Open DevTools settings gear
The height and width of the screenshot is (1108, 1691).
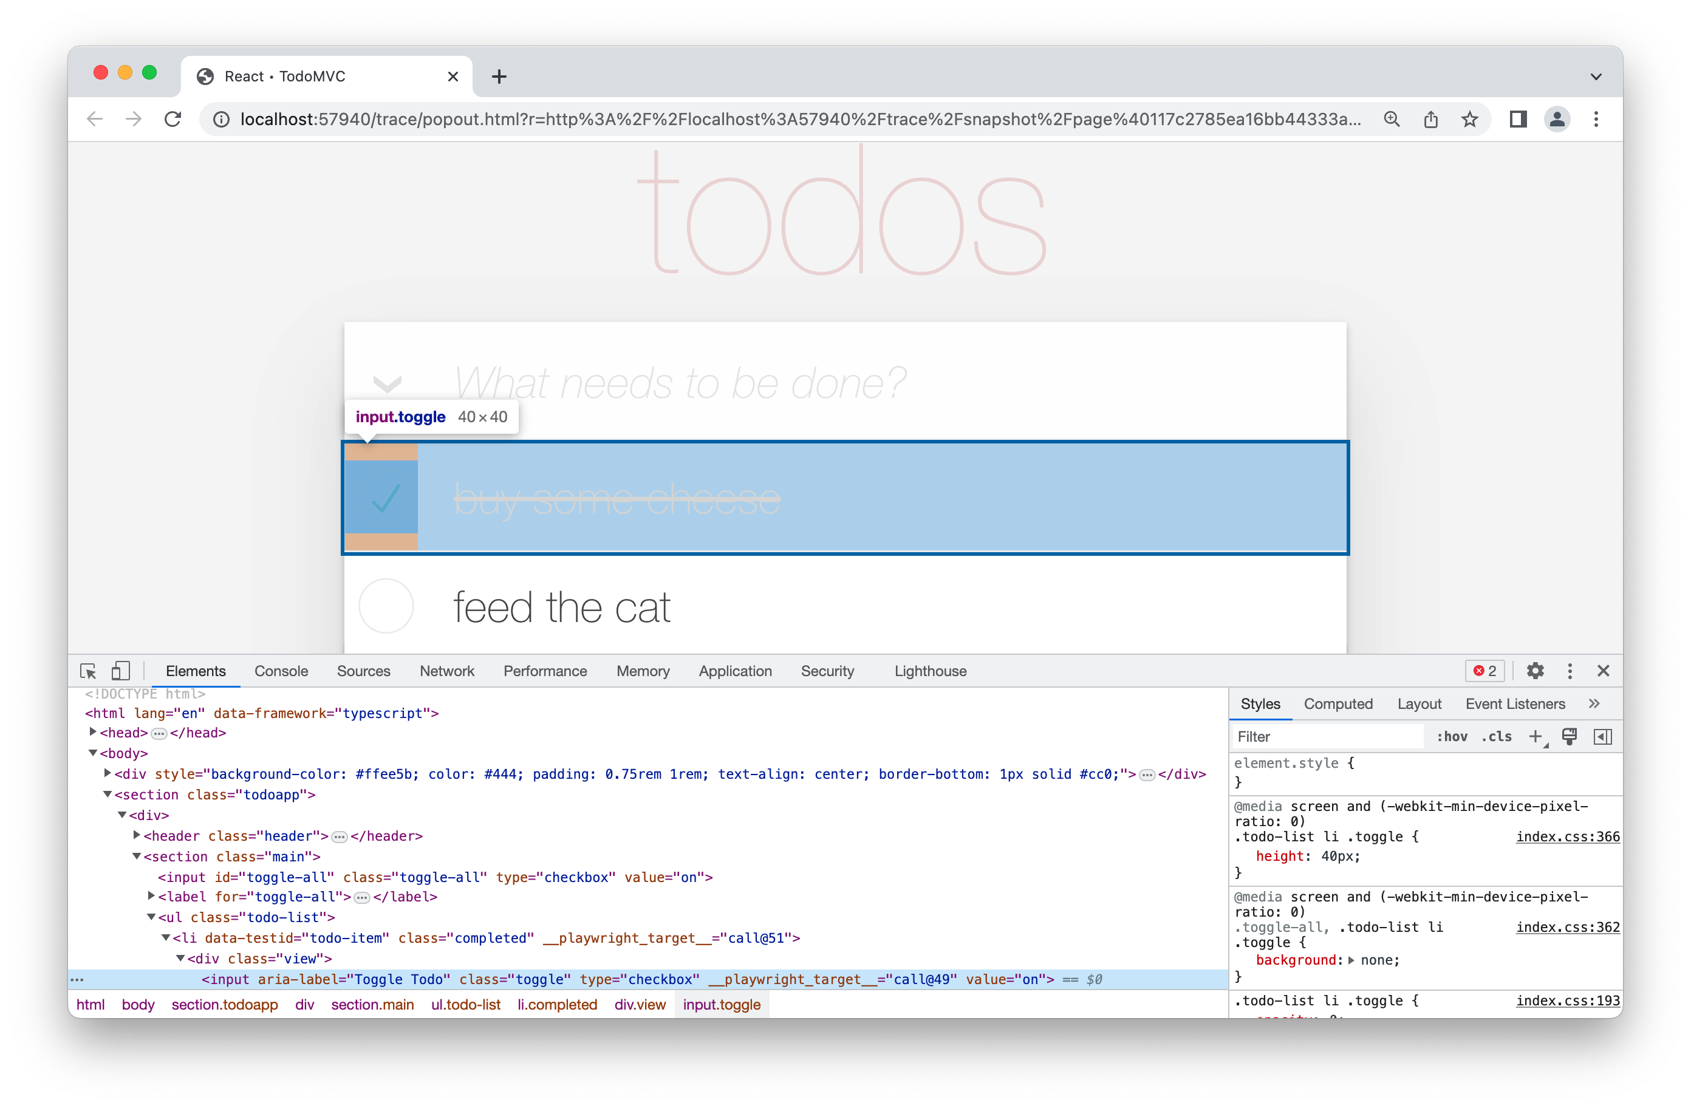[x=1535, y=671]
